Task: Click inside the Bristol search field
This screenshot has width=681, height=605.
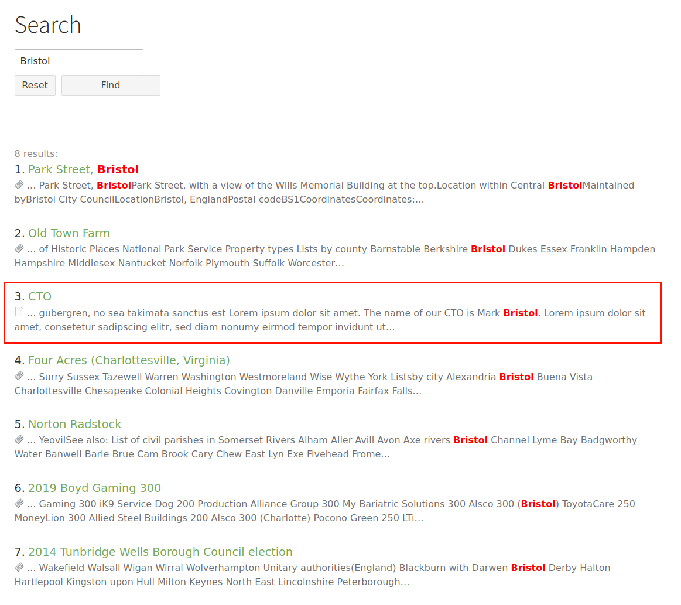Action: (78, 61)
